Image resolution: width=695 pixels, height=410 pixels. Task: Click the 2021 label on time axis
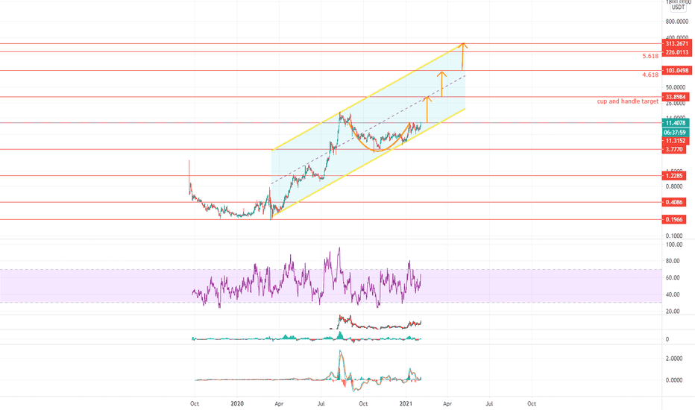click(406, 404)
